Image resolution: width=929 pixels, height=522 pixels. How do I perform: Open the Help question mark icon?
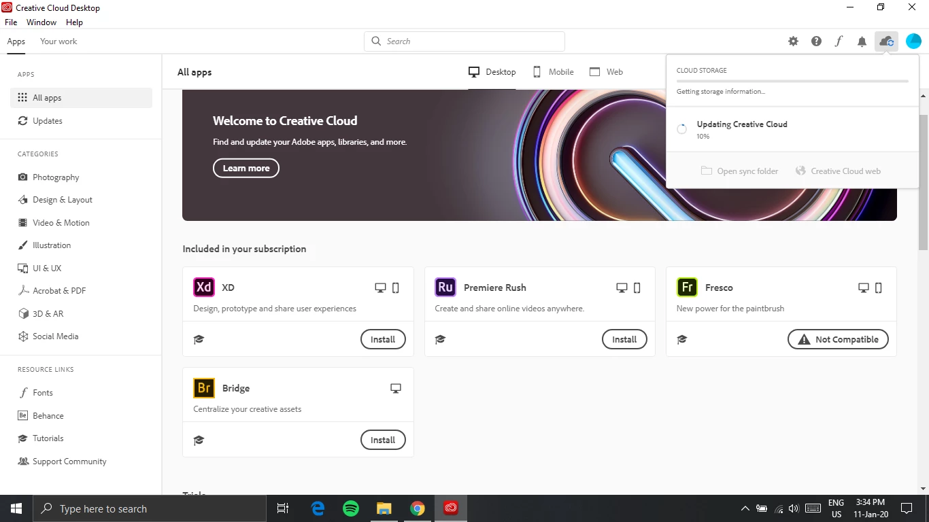tap(816, 41)
